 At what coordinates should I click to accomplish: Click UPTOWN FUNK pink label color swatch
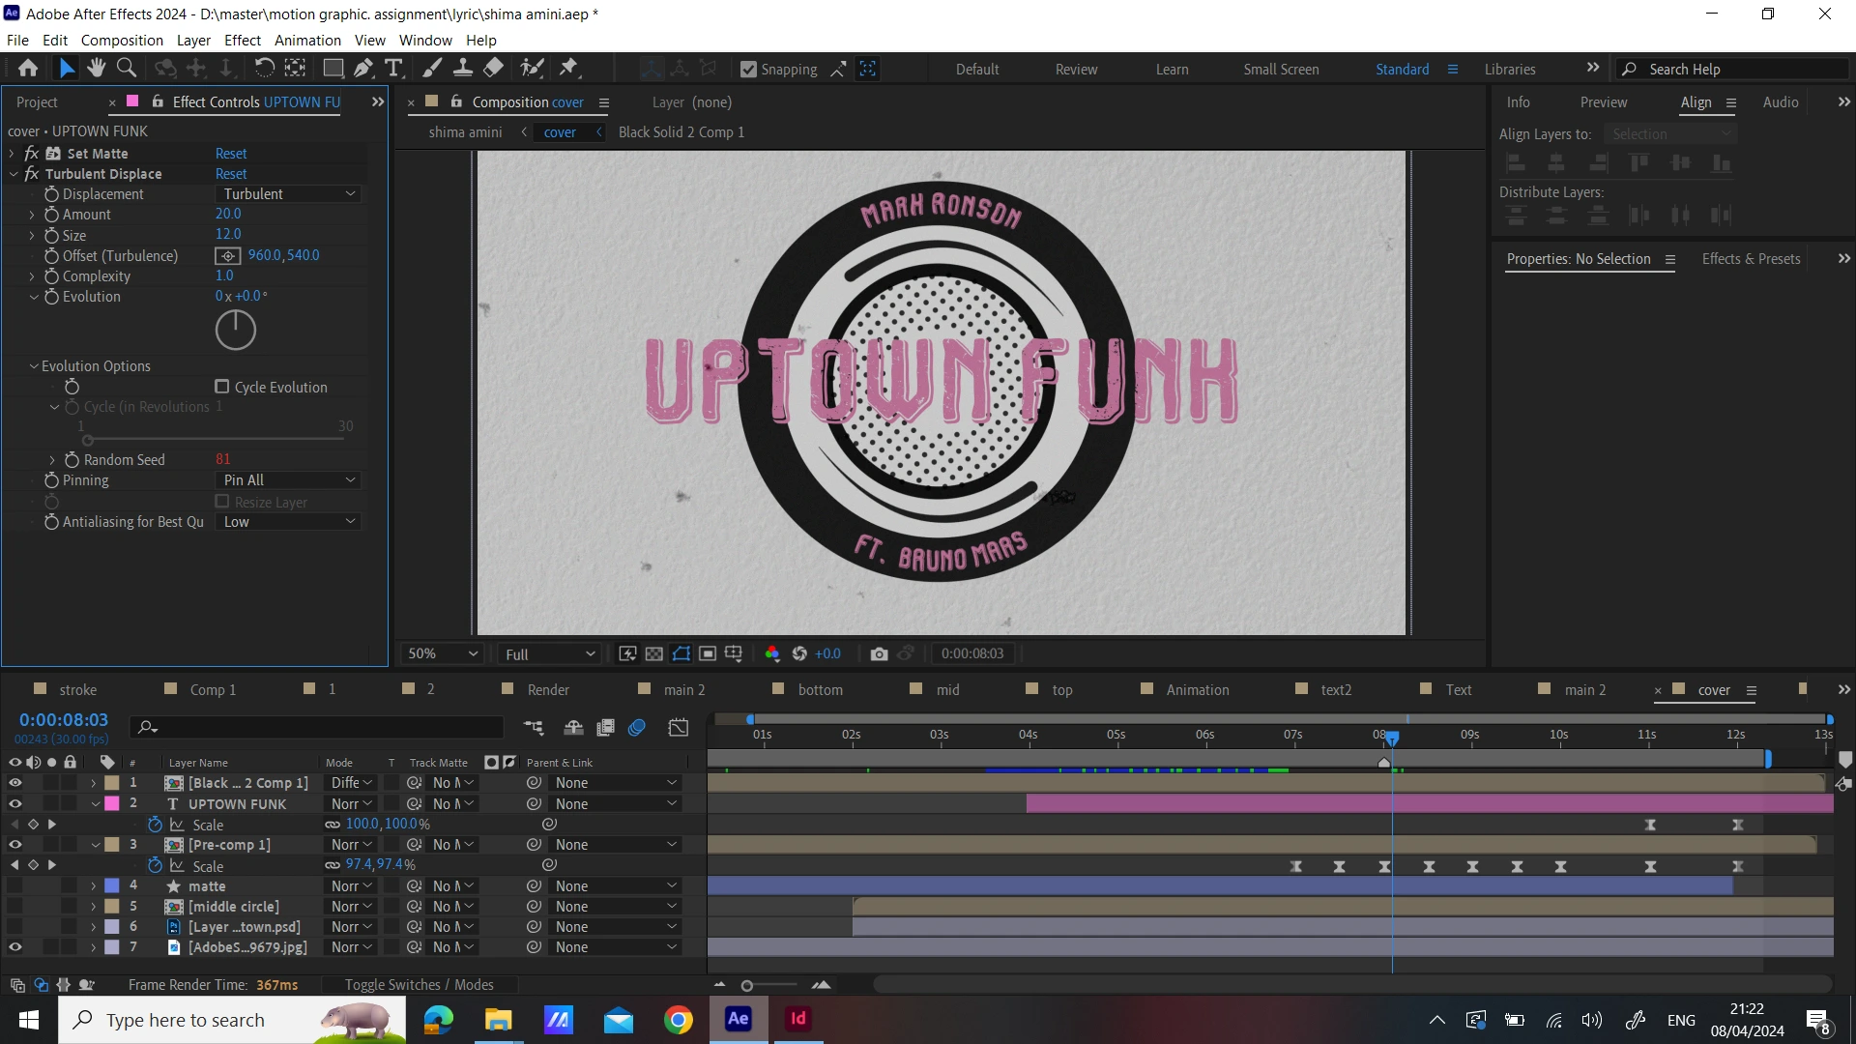[x=112, y=804]
